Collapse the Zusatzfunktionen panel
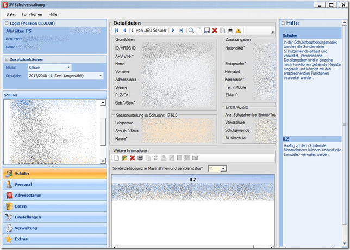 click(7, 59)
